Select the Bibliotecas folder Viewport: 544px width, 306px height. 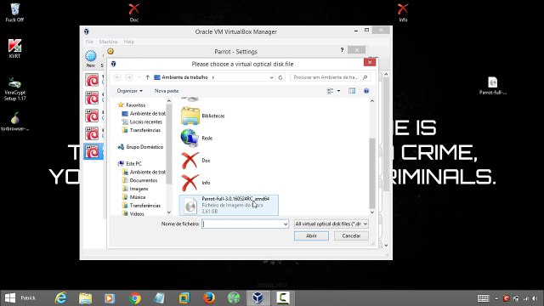pyautogui.click(x=203, y=116)
